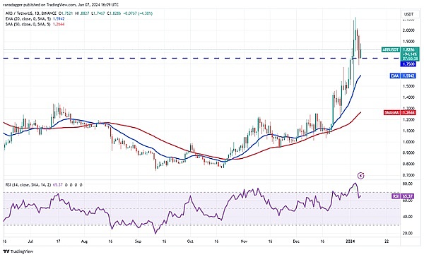Click the 2.0000 price axis label
This screenshot has width=424, height=257.
(408, 30)
